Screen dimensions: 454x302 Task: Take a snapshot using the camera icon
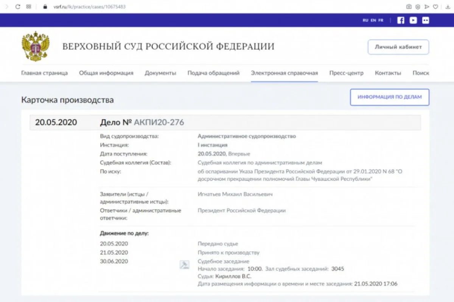point(409,7)
